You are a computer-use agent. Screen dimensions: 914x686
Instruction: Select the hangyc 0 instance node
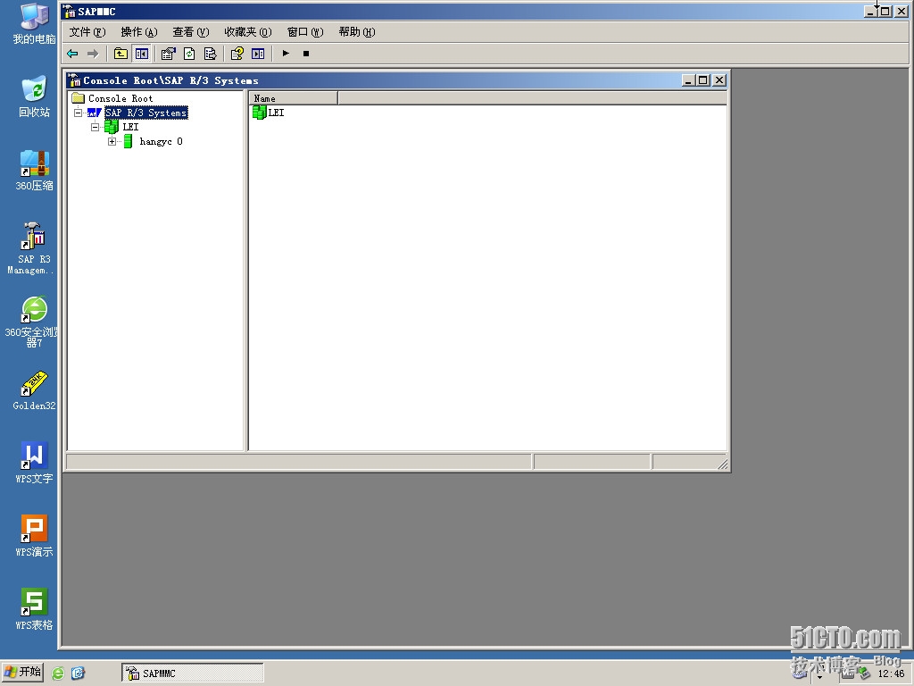(x=161, y=141)
